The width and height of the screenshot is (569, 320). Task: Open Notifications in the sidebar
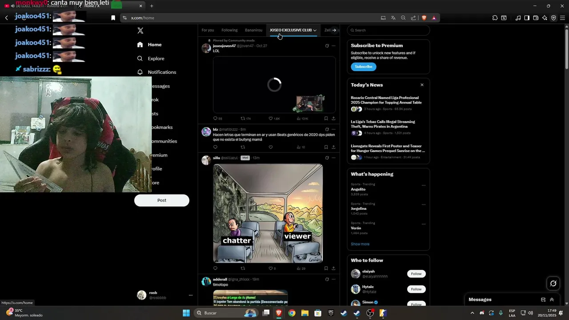[x=156, y=72]
